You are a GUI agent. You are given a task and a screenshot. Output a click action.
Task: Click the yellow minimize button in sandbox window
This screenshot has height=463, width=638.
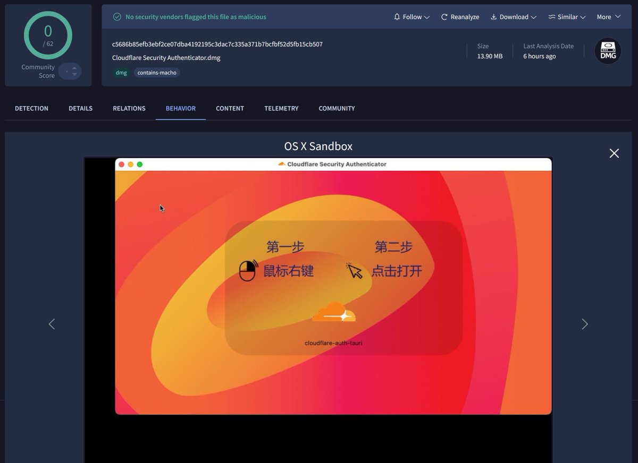[x=131, y=165]
